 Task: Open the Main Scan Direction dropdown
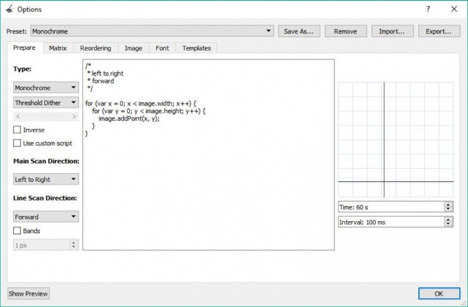pyautogui.click(x=46, y=179)
